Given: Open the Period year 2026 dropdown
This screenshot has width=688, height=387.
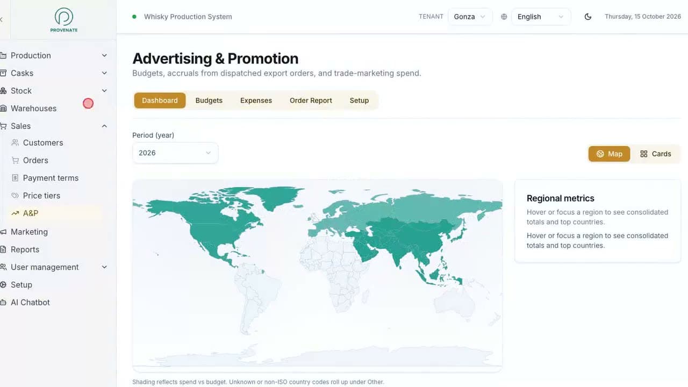Looking at the screenshot, I should (175, 153).
